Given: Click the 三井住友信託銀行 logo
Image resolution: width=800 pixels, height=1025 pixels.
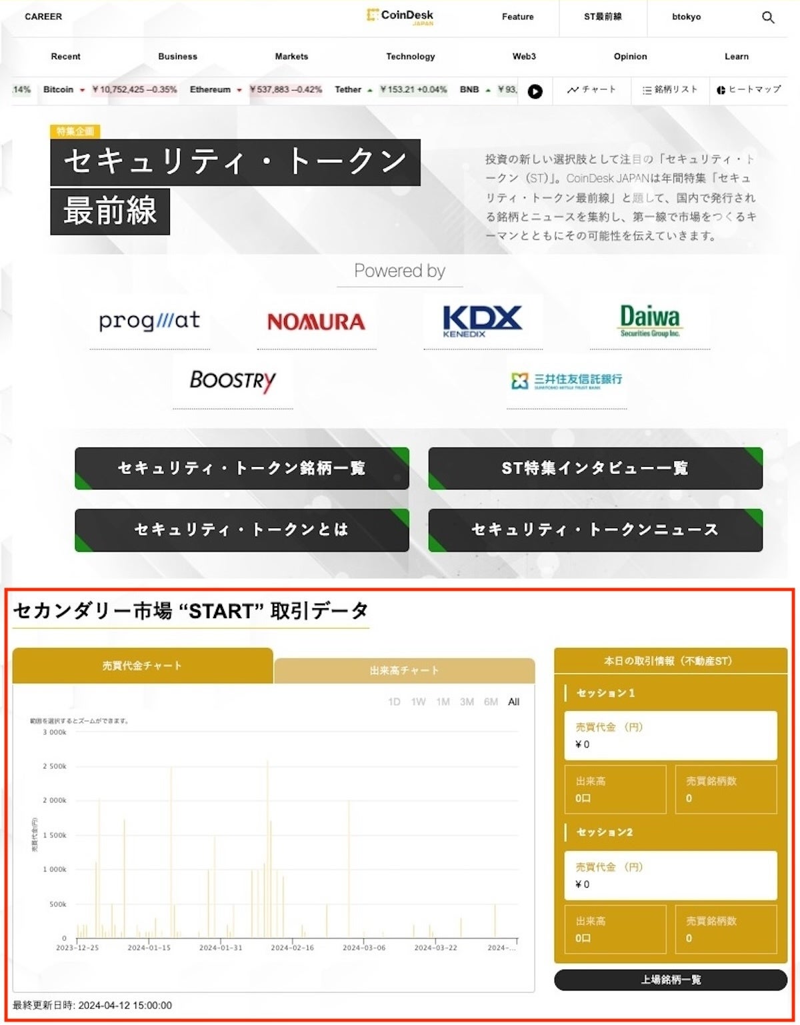Looking at the screenshot, I should [567, 381].
